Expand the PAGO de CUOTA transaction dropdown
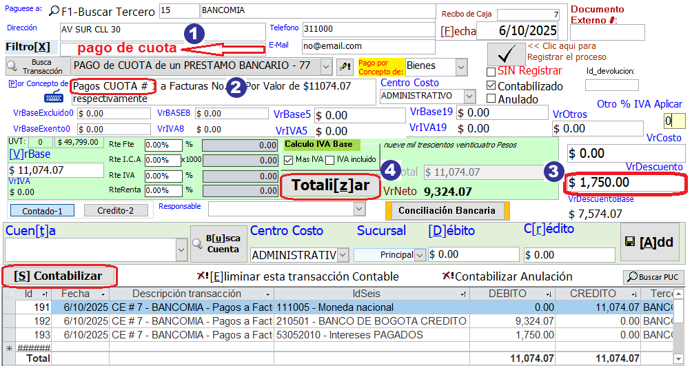The height and width of the screenshot is (366, 692). (326, 67)
